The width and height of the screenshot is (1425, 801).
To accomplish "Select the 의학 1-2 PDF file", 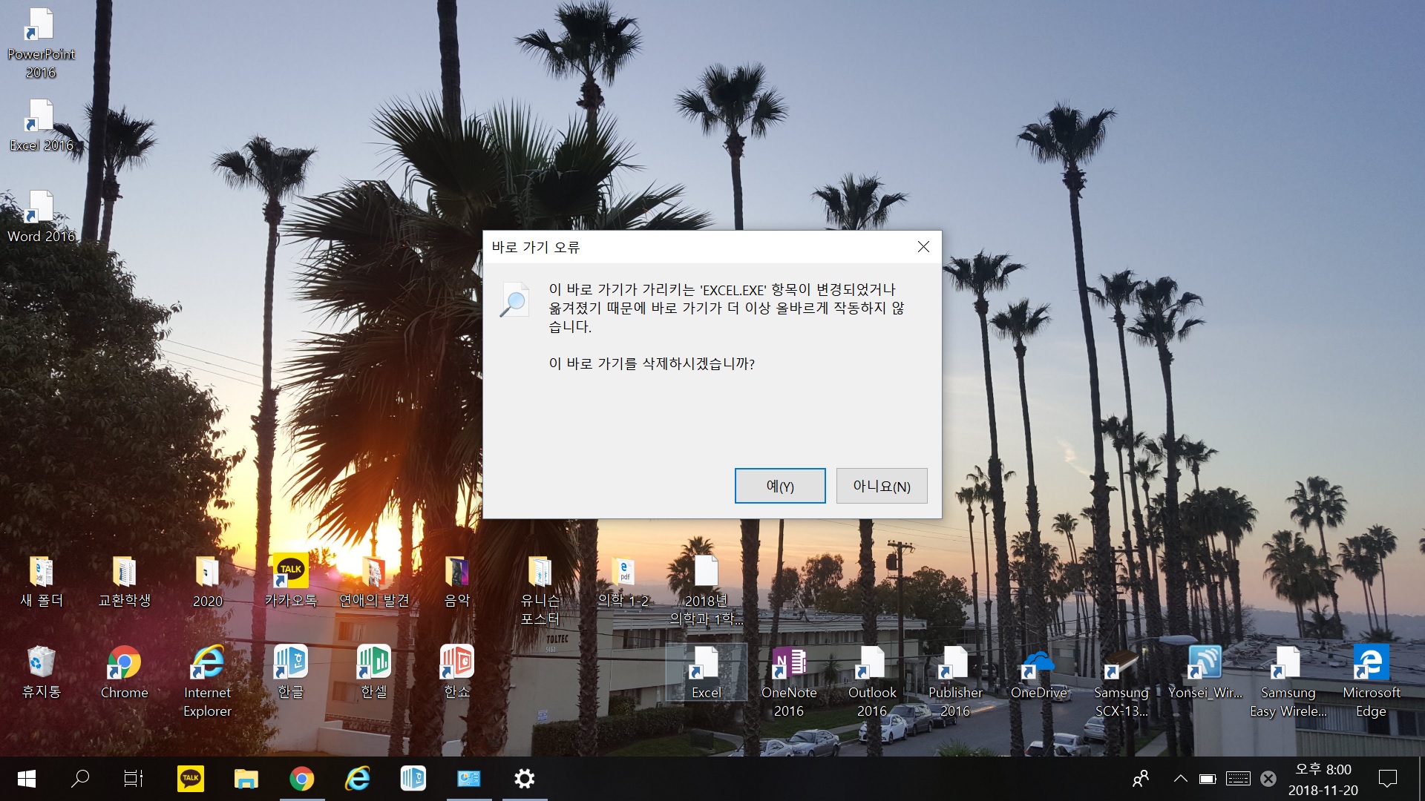I will (623, 581).
